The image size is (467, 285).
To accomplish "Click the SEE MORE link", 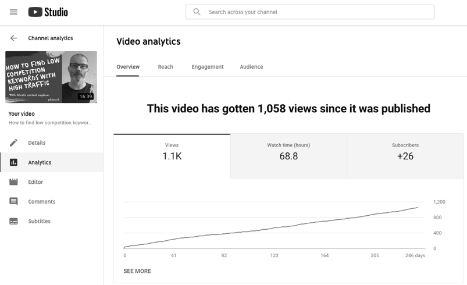I will point(137,271).
